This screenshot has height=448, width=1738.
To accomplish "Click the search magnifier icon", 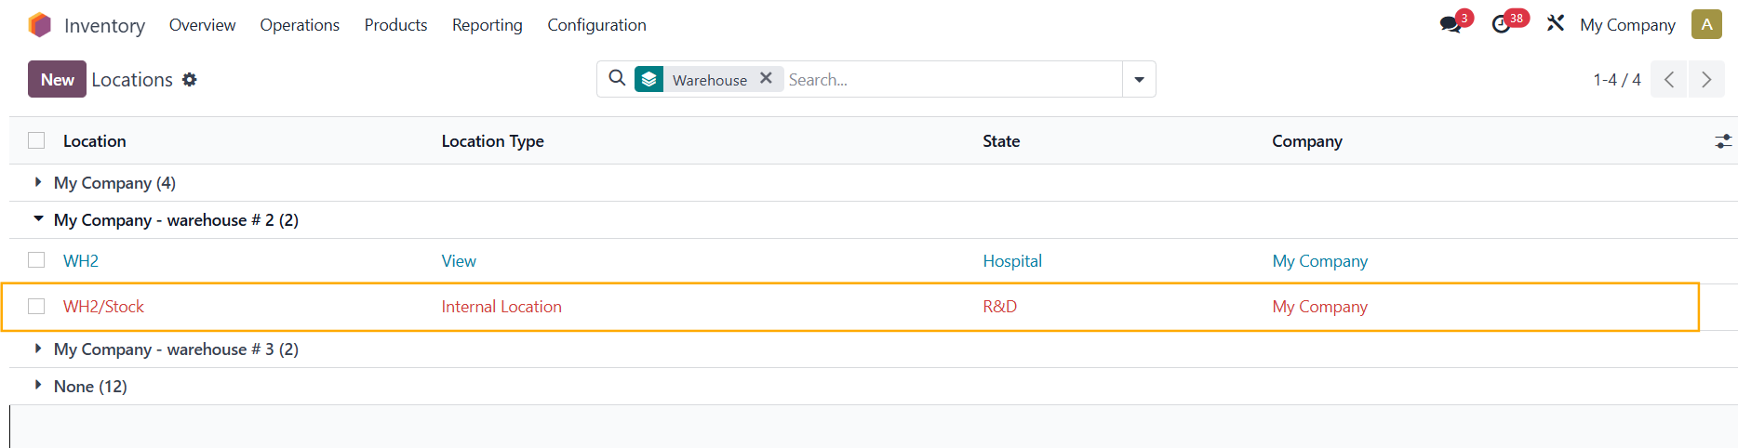I will click(617, 79).
